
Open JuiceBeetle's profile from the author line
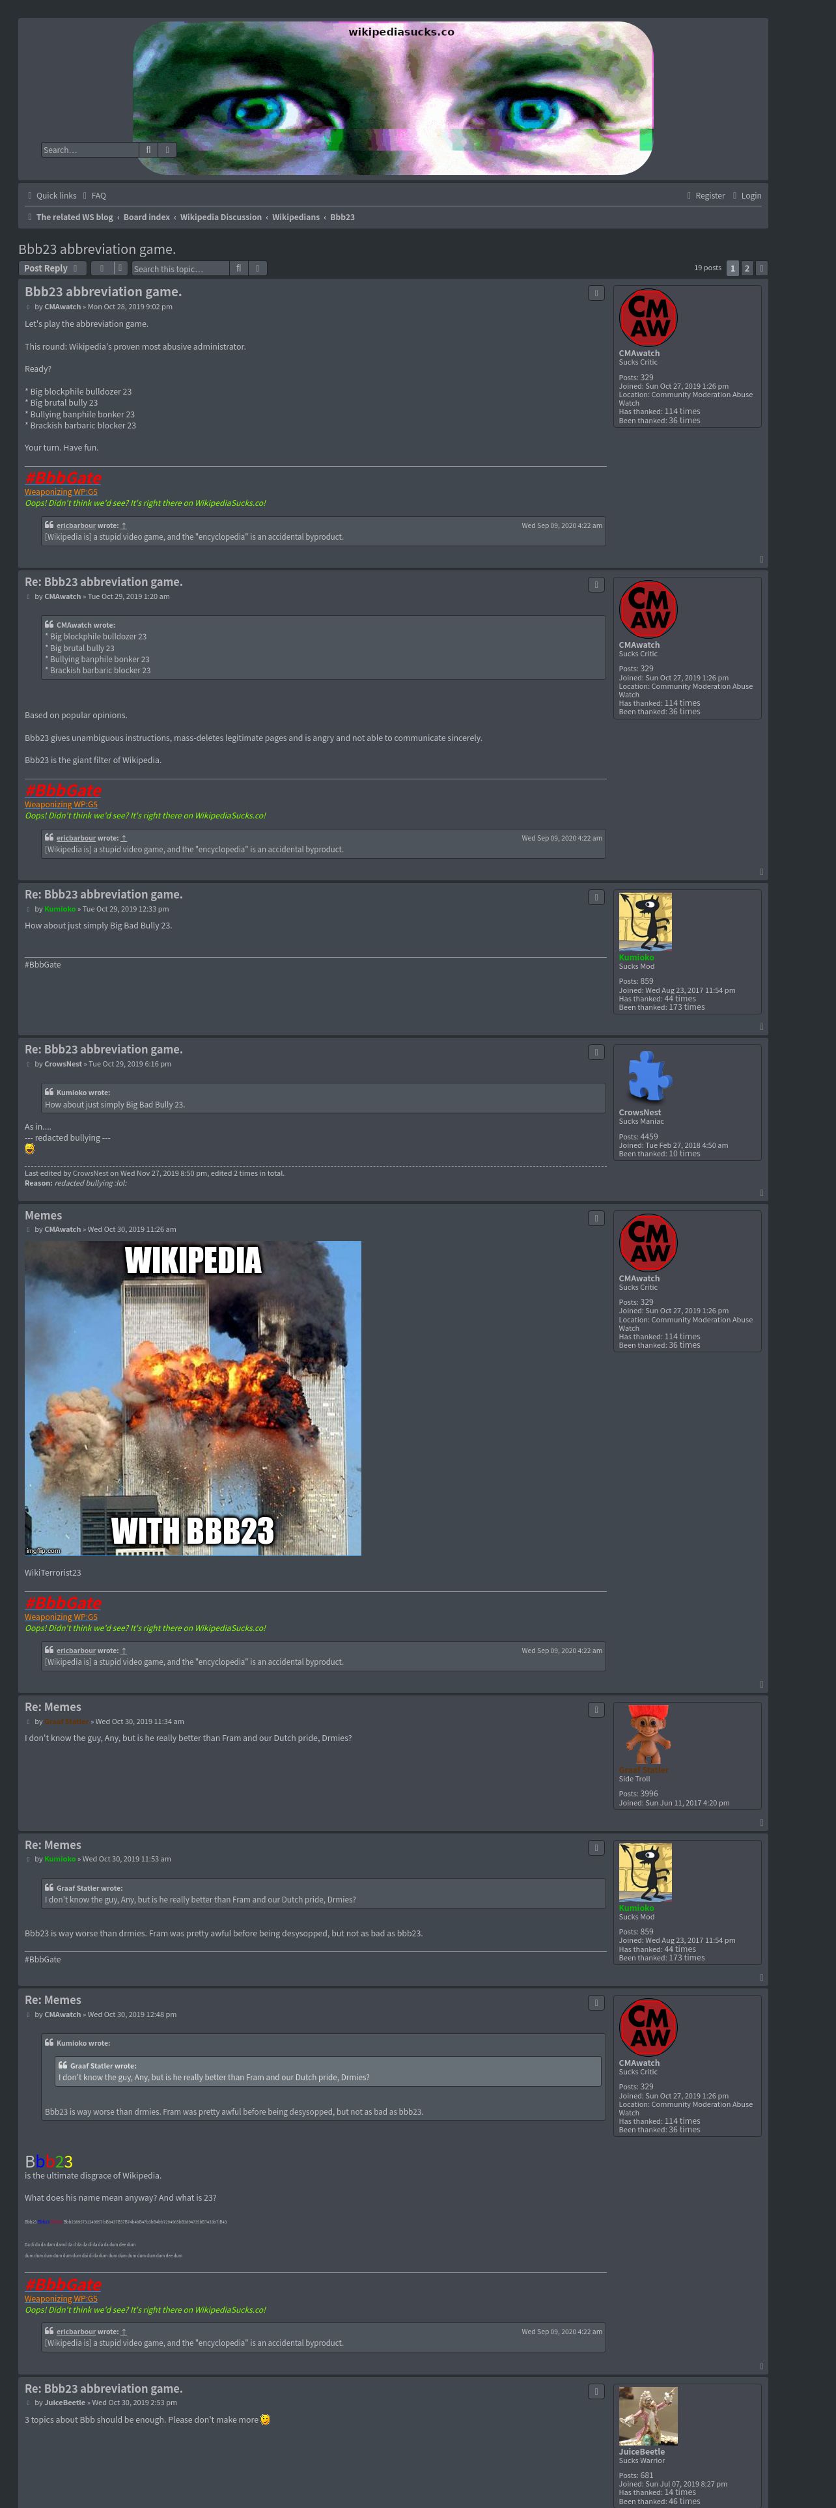coord(65,2403)
